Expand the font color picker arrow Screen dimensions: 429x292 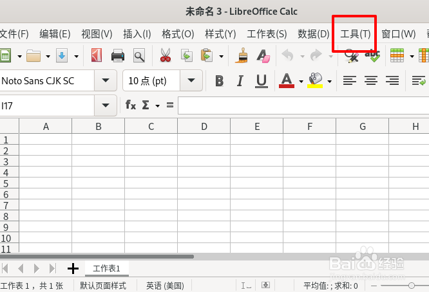coord(301,82)
